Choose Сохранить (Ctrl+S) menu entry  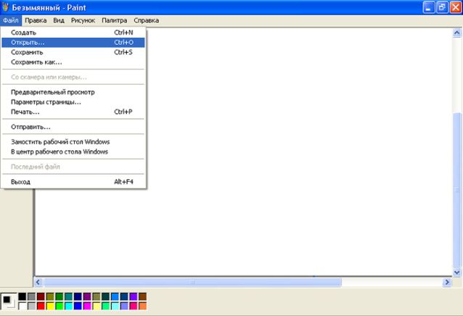click(x=73, y=52)
